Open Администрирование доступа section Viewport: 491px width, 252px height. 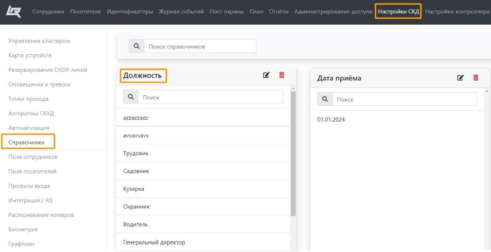333,11
